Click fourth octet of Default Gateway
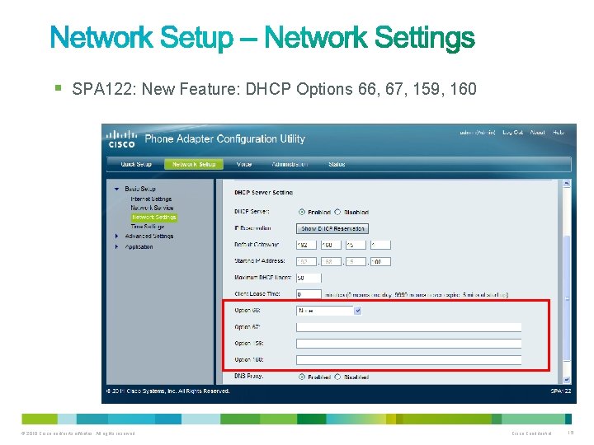Viewport: 594px width, 445px height. pos(380,245)
